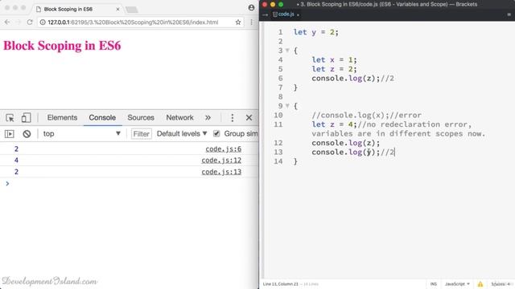Image resolution: width=515 pixels, height=289 pixels.
Task: Click 'console.log(z);' on line 12
Action: pyautogui.click(x=345, y=143)
